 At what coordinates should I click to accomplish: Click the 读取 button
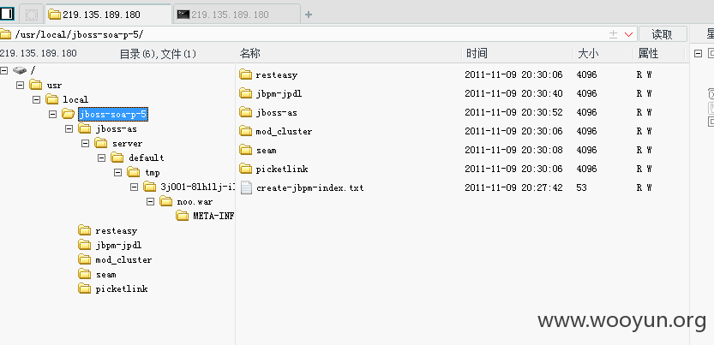tap(663, 34)
